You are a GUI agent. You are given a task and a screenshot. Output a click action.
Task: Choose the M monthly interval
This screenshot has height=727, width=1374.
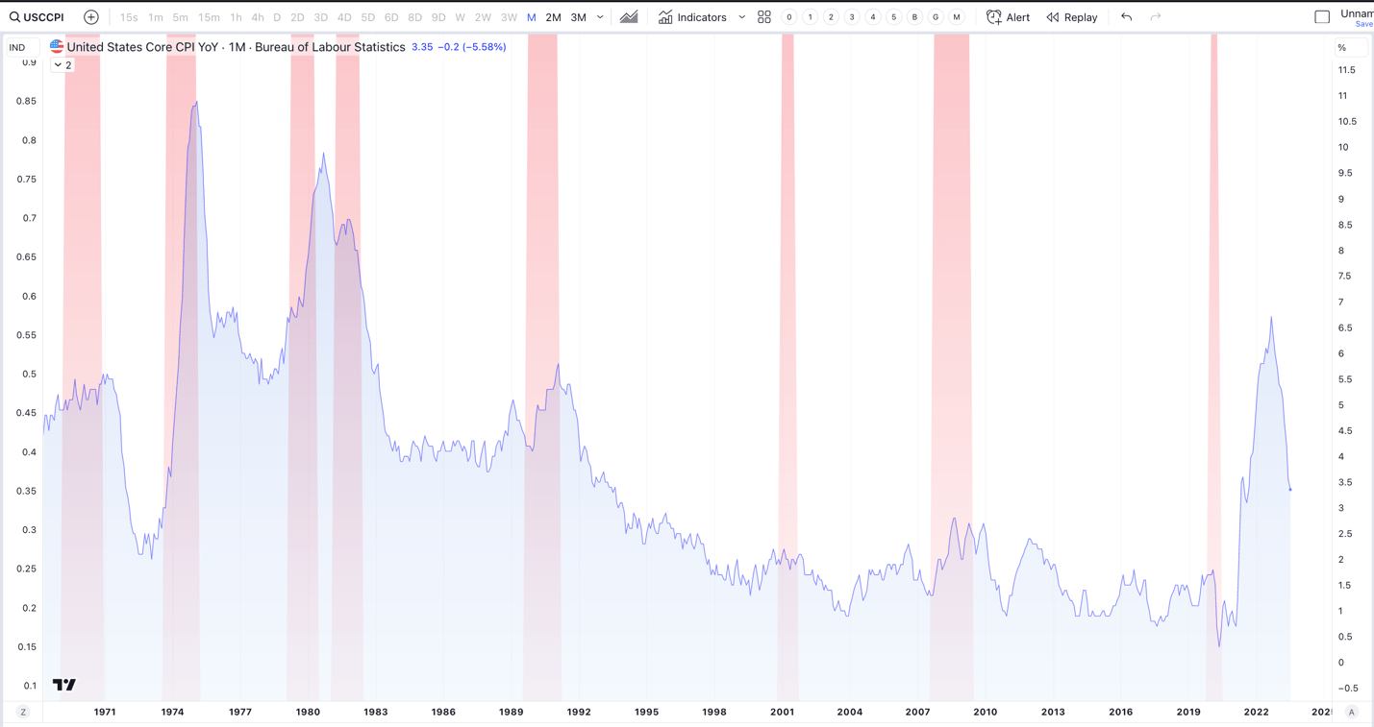pos(532,17)
